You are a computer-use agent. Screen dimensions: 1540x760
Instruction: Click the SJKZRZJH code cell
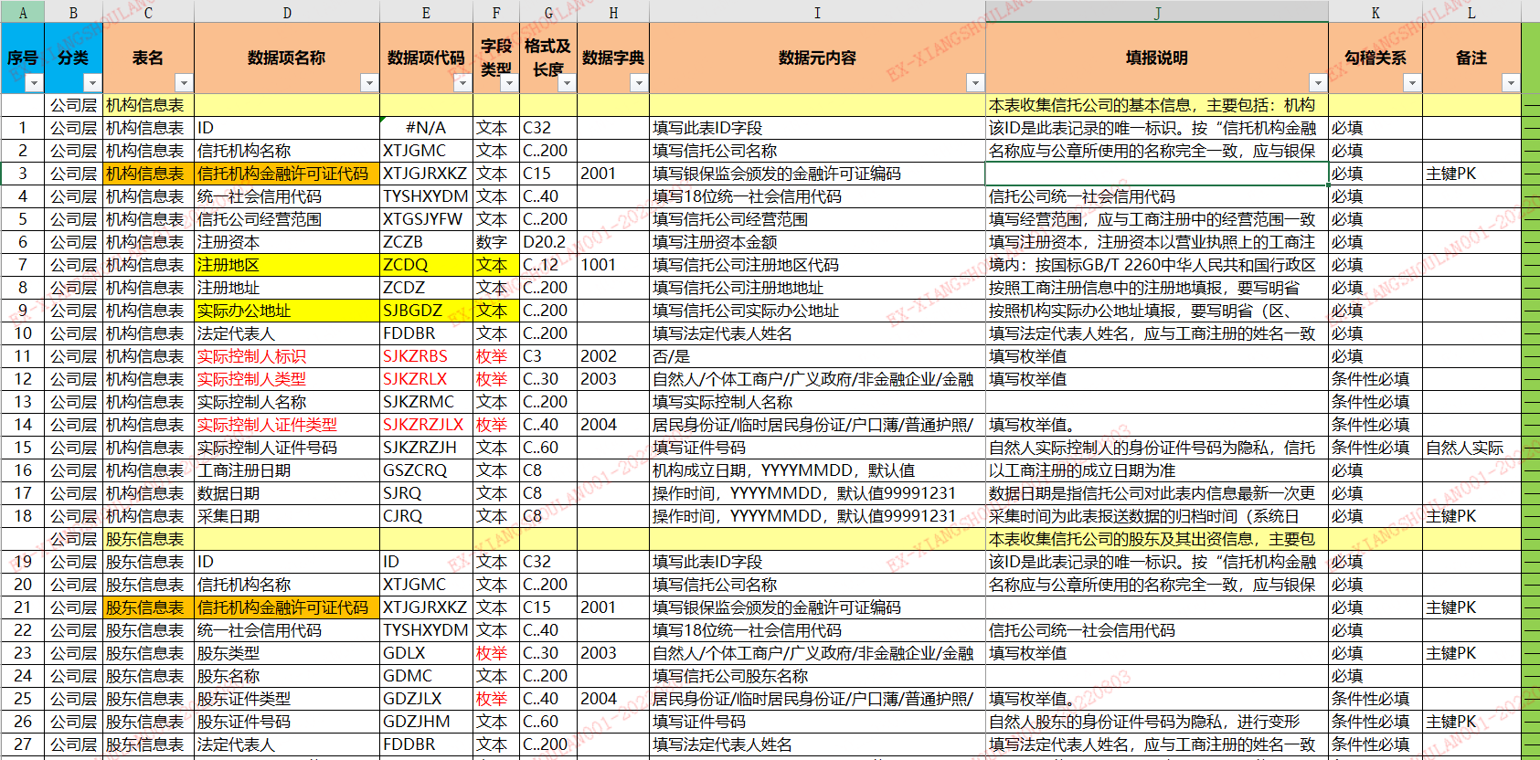click(426, 448)
